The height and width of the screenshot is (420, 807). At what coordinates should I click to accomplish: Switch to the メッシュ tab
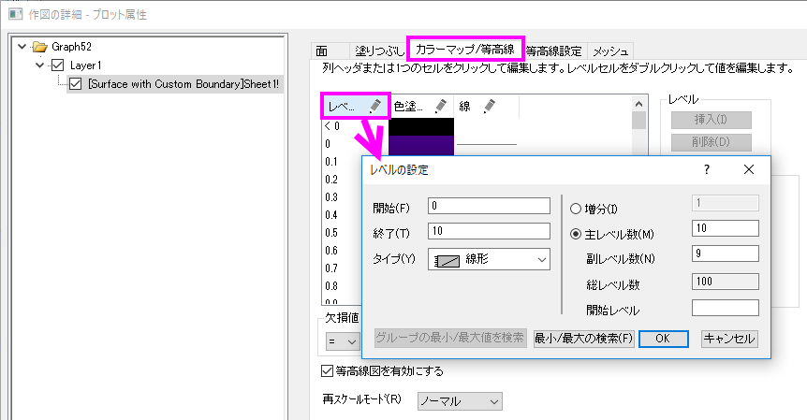coord(611,51)
